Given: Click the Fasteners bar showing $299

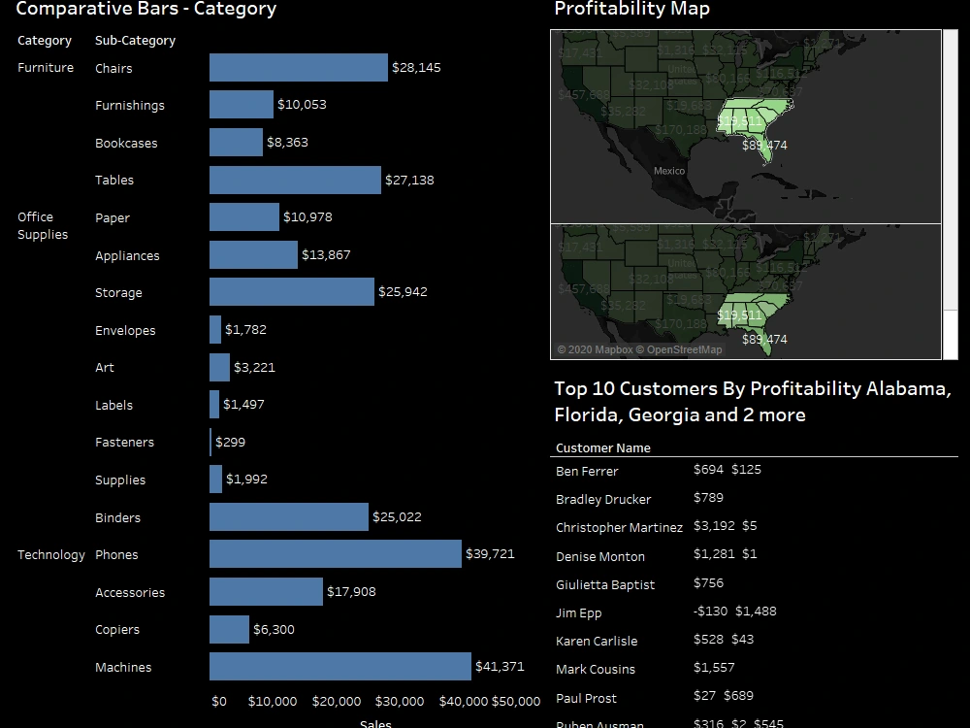Looking at the screenshot, I should tap(211, 442).
